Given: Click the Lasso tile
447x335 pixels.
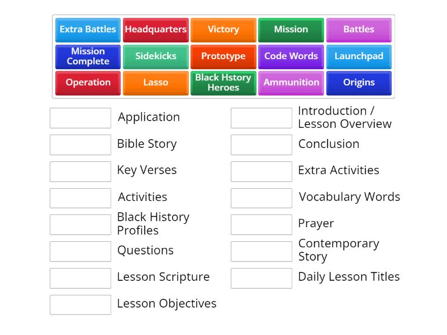Looking at the screenshot, I should point(155,83).
